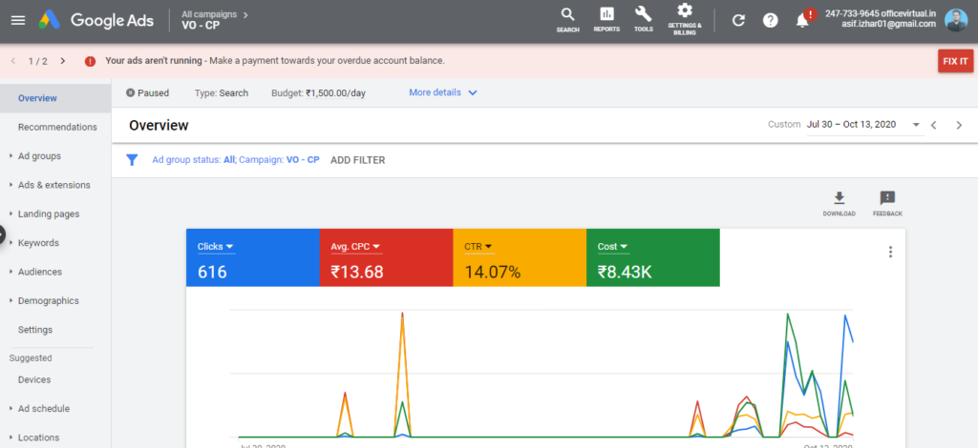Click the refresh icon in header
This screenshot has width=978, height=448.
pyautogui.click(x=738, y=20)
